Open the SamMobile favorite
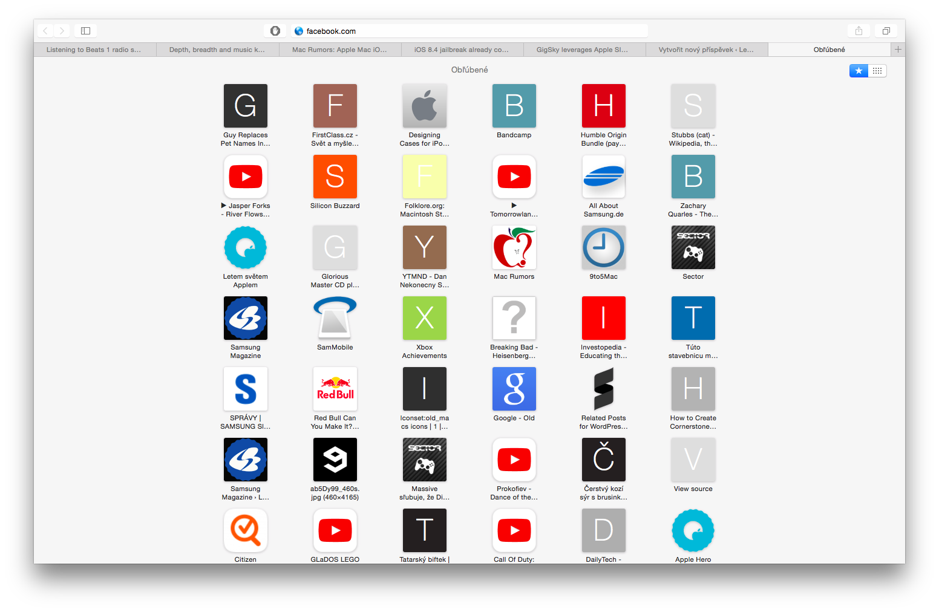Viewport: 939px width, 612px height. point(335,318)
